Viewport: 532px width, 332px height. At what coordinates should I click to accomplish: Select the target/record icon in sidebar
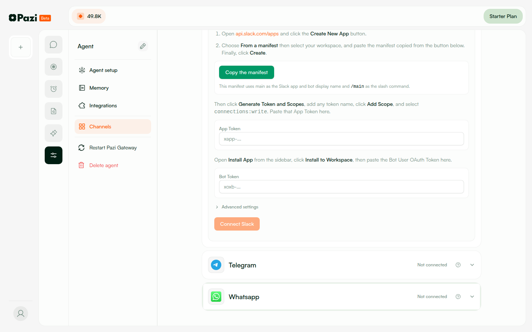[x=53, y=66]
